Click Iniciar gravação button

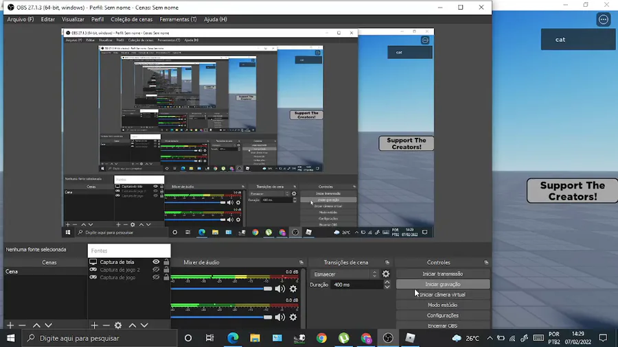click(x=443, y=284)
